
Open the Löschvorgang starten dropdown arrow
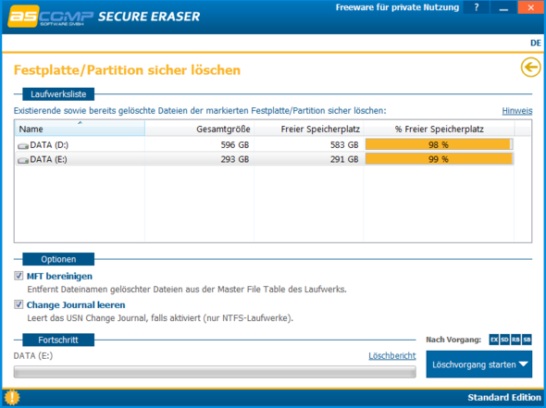click(x=524, y=365)
